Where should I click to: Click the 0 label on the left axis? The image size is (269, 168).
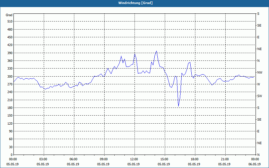[x=11, y=155]
